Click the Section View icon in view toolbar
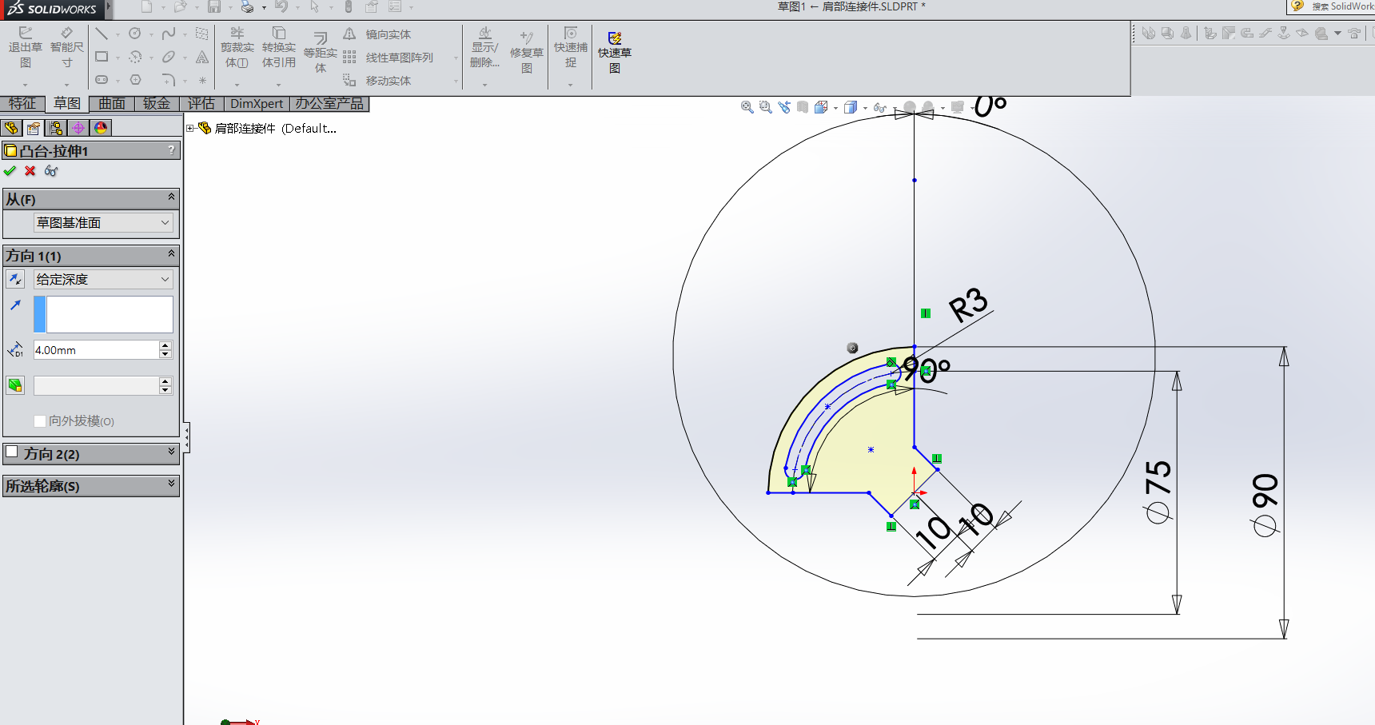 point(802,107)
